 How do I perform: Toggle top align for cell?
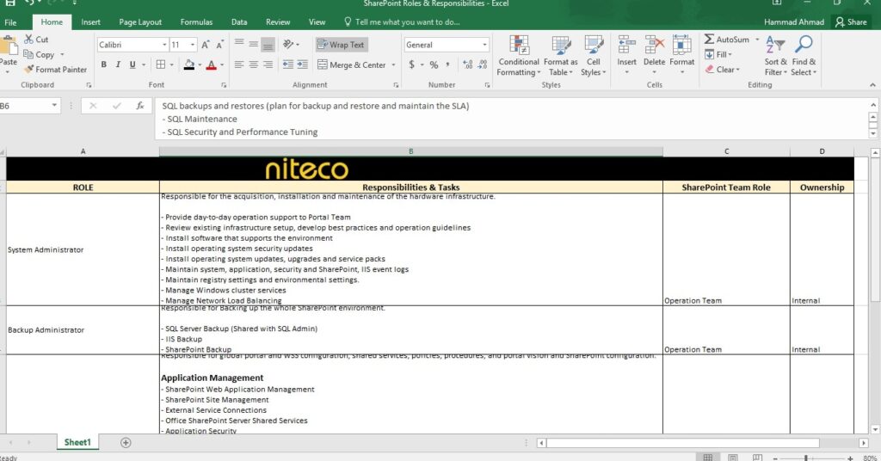239,44
